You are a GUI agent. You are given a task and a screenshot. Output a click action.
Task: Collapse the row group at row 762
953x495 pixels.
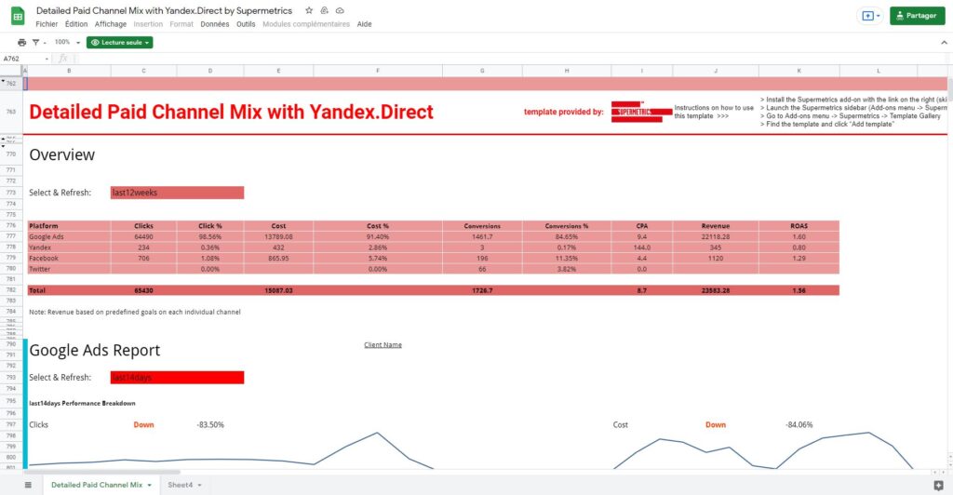point(4,83)
